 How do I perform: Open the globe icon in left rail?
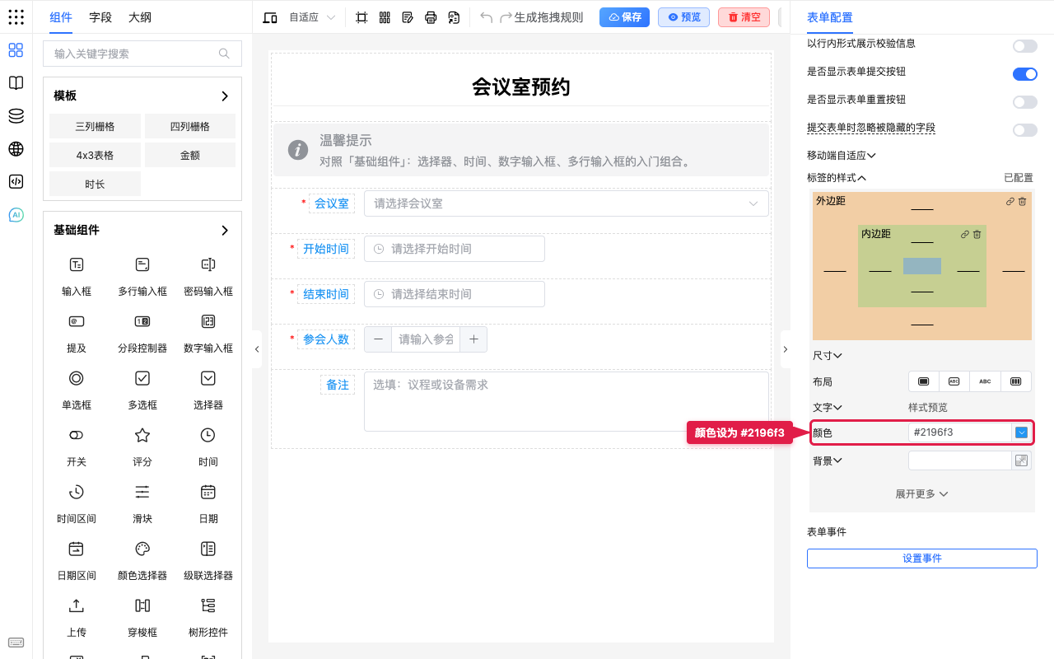click(16, 149)
